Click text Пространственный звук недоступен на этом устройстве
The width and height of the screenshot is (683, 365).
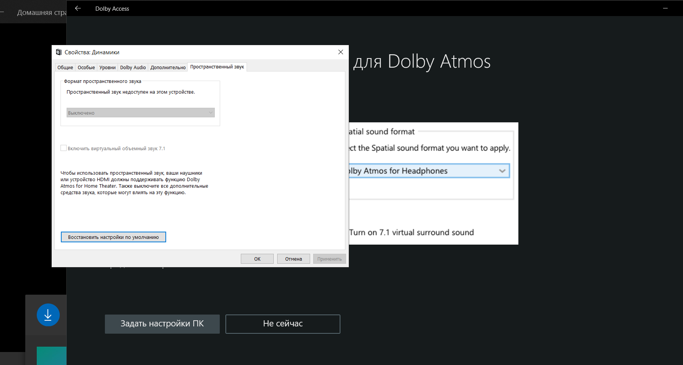tap(131, 92)
